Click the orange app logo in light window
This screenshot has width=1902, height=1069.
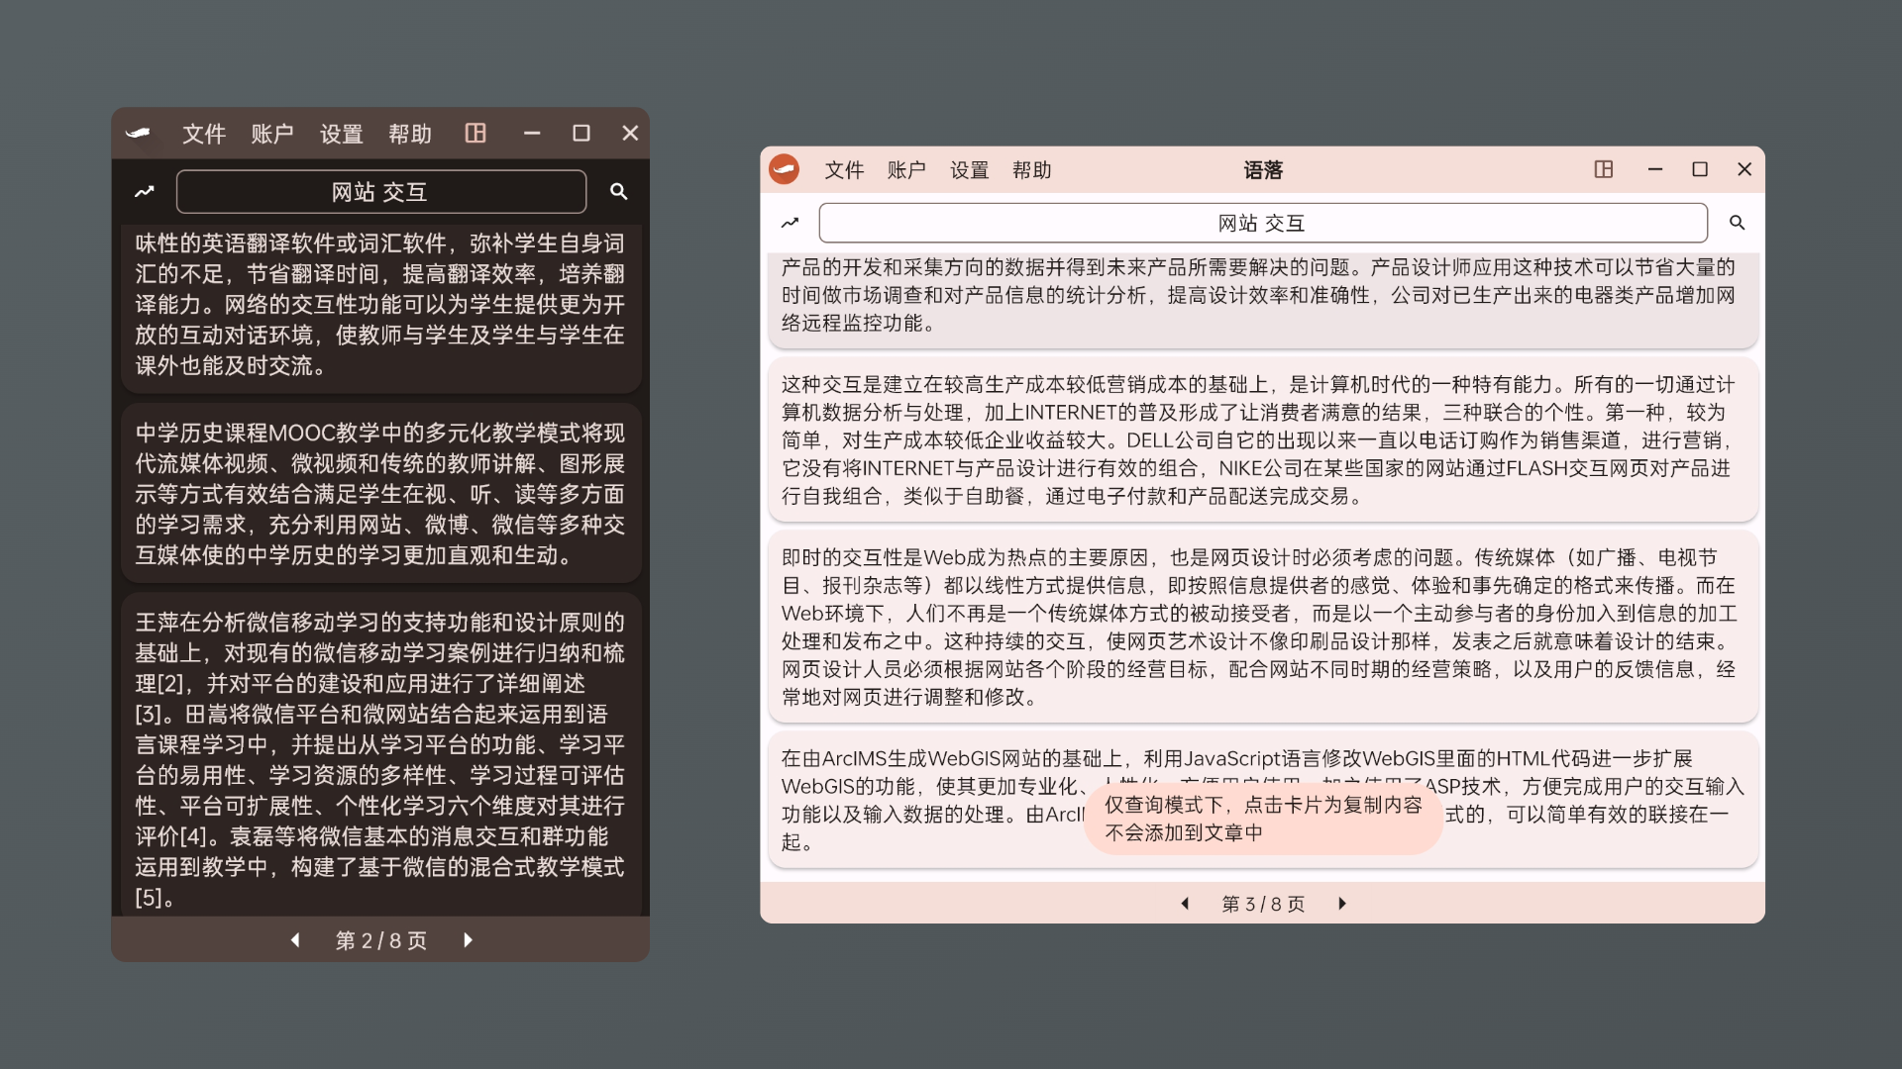coord(784,169)
